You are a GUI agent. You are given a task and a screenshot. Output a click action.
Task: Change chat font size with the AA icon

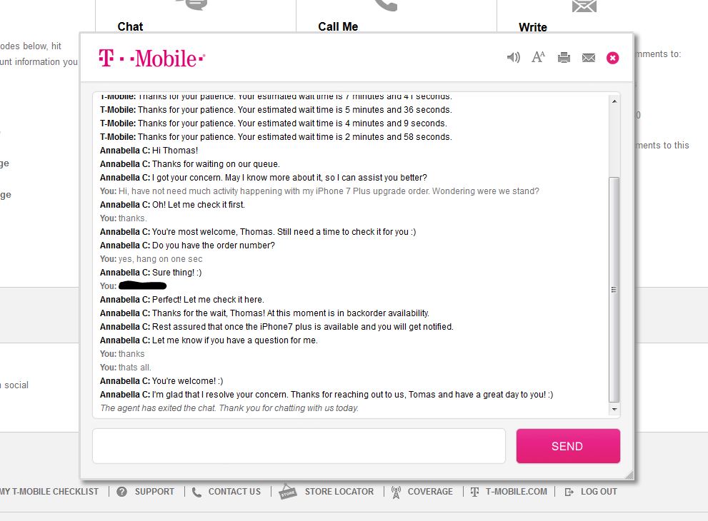538,57
